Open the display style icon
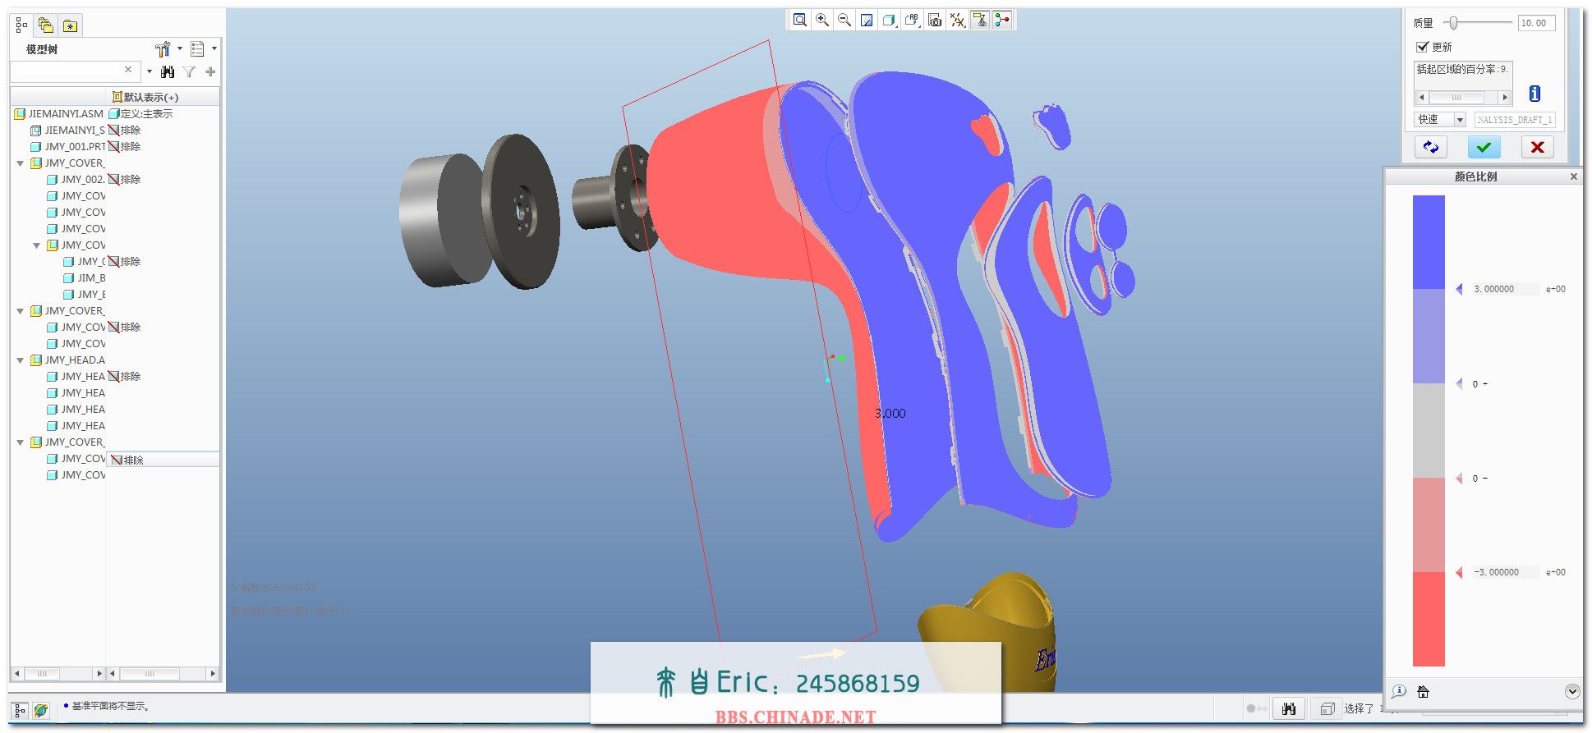The height and width of the screenshot is (733, 1592). 889,21
